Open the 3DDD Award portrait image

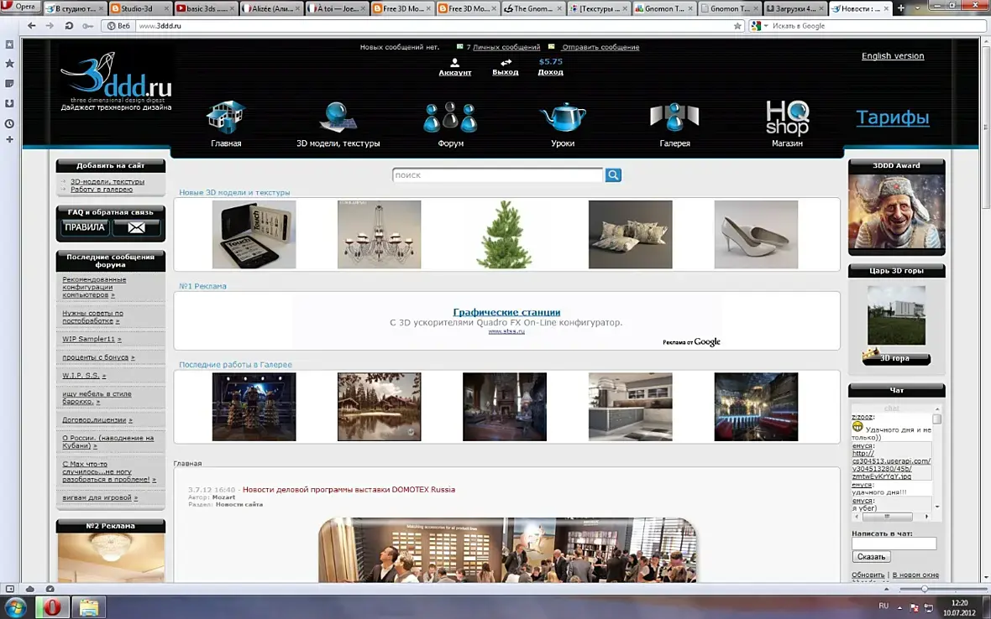[896, 213]
